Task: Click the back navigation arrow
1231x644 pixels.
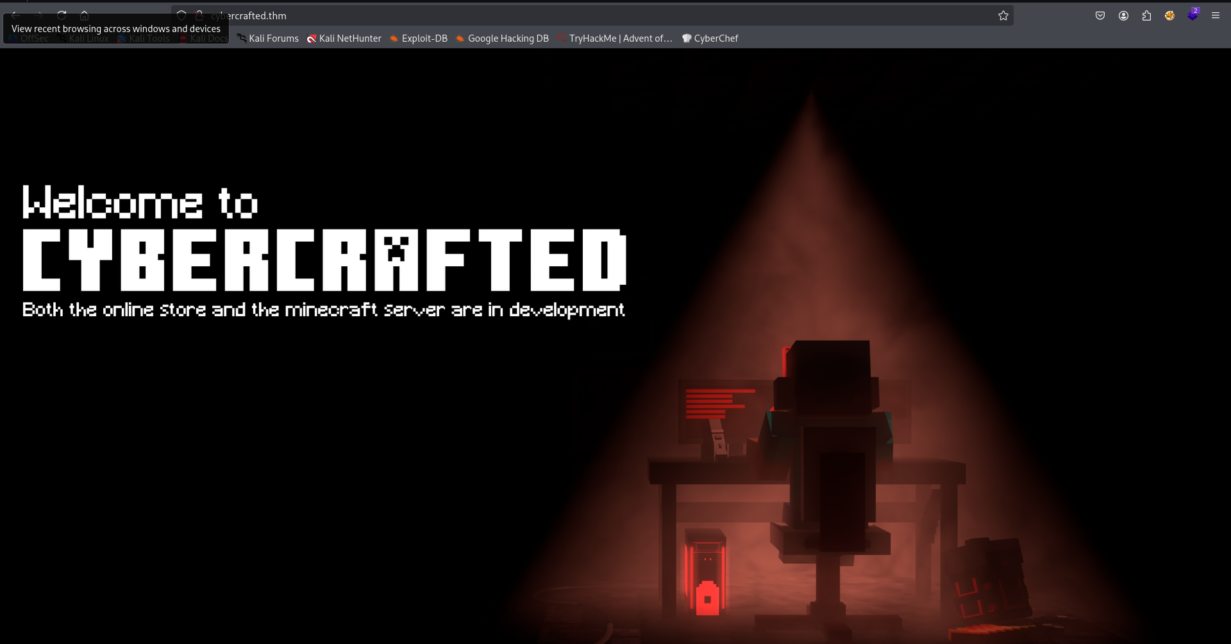Action: 15,15
